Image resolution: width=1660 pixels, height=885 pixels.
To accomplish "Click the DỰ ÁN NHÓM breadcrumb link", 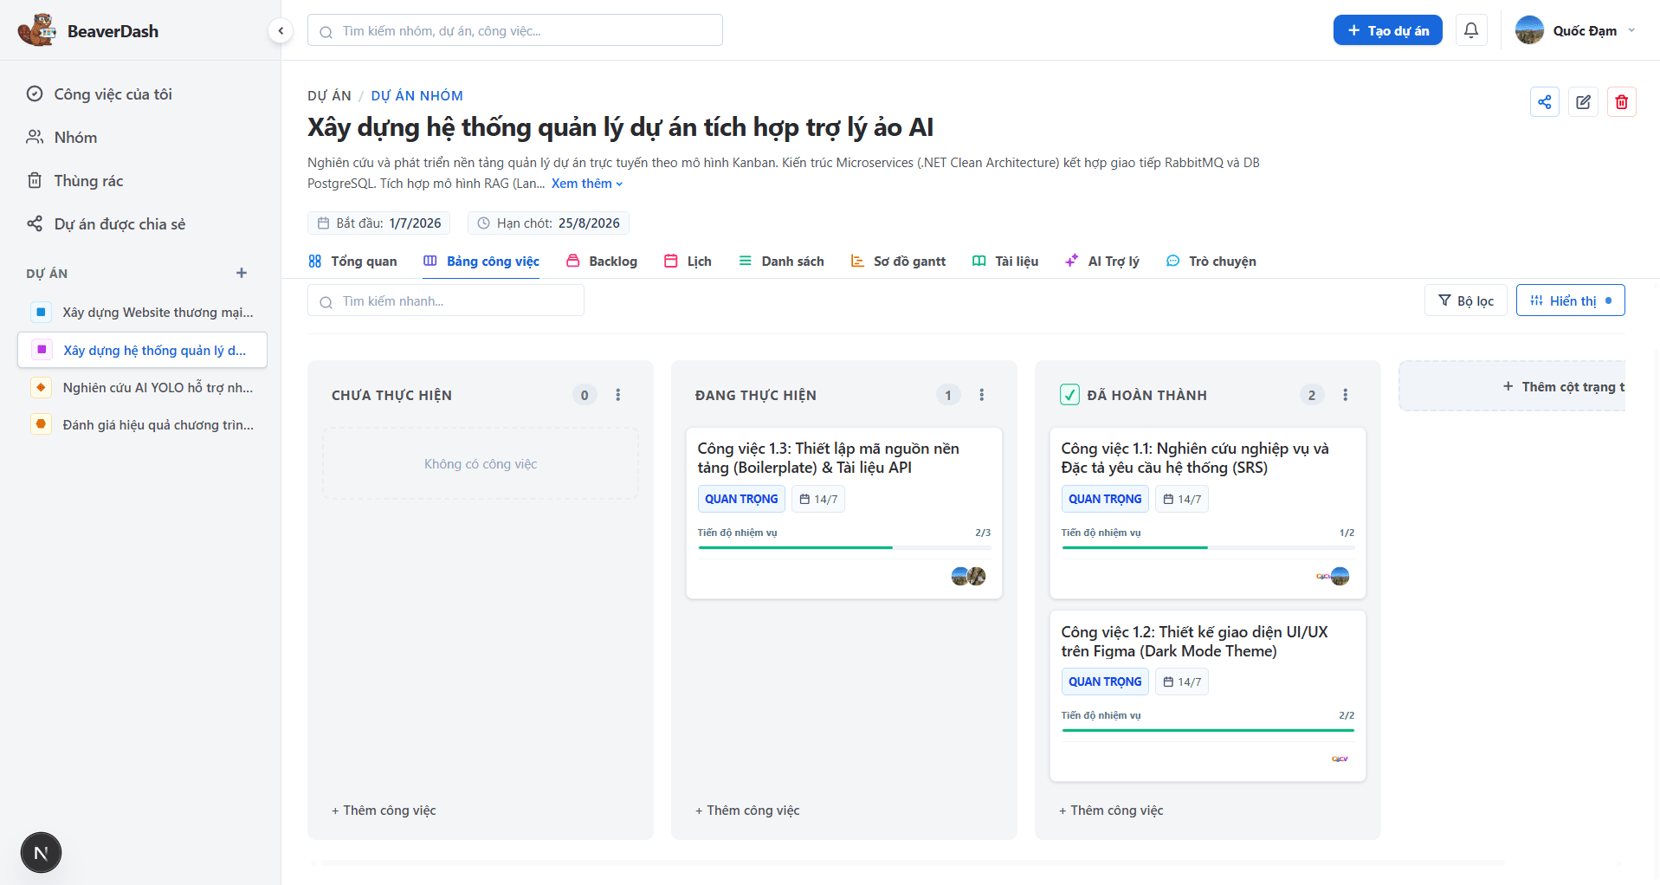I will [x=417, y=95].
